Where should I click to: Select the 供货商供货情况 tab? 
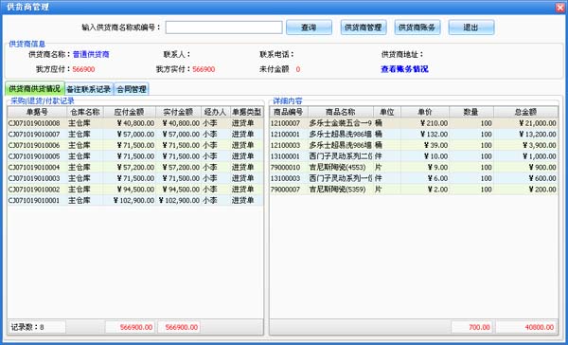(35, 89)
